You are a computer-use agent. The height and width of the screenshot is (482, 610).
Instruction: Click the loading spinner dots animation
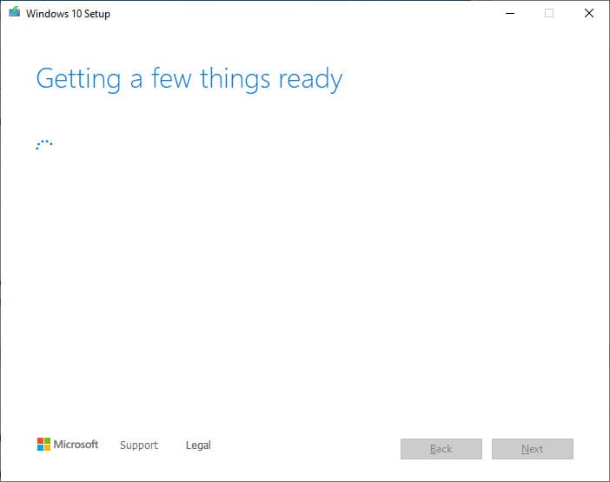(x=44, y=145)
